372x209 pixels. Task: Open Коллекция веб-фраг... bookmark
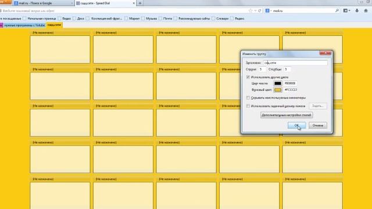pos(105,19)
